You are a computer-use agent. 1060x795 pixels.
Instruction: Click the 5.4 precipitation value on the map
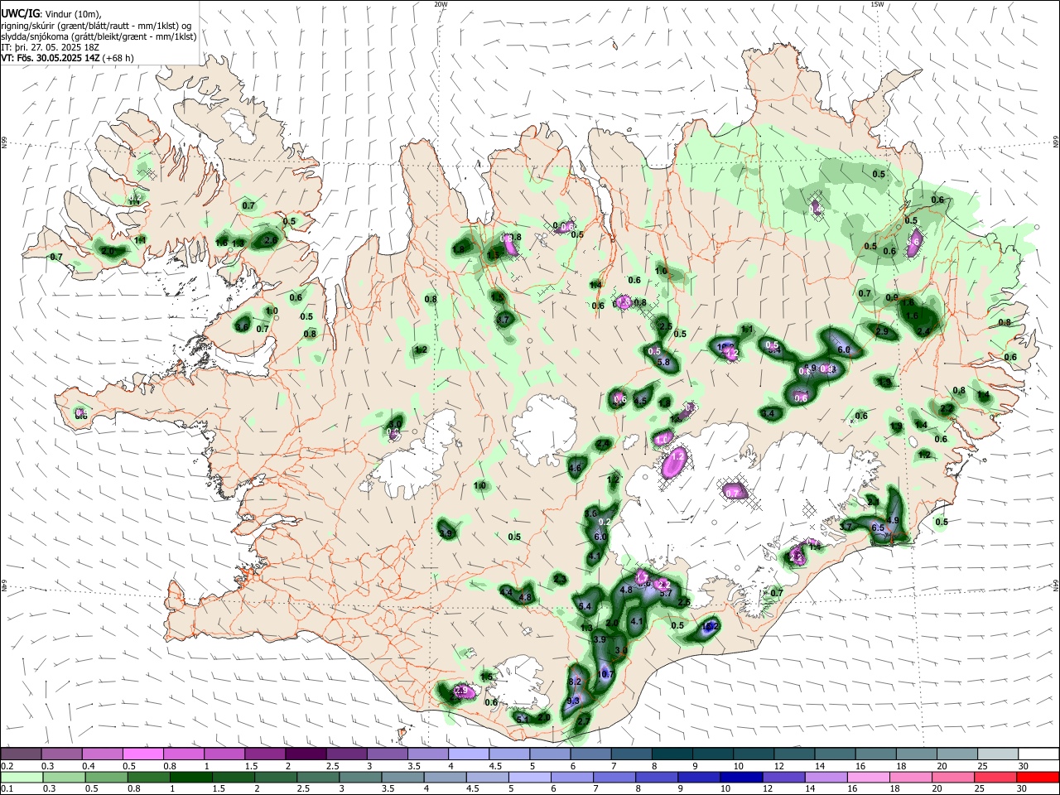point(585,607)
